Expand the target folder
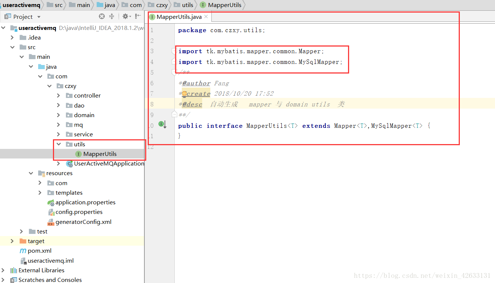This screenshot has width=495, height=283. coord(12,241)
